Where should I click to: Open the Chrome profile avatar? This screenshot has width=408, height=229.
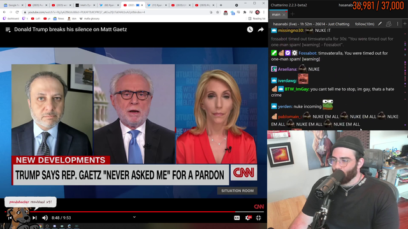(x=258, y=12)
